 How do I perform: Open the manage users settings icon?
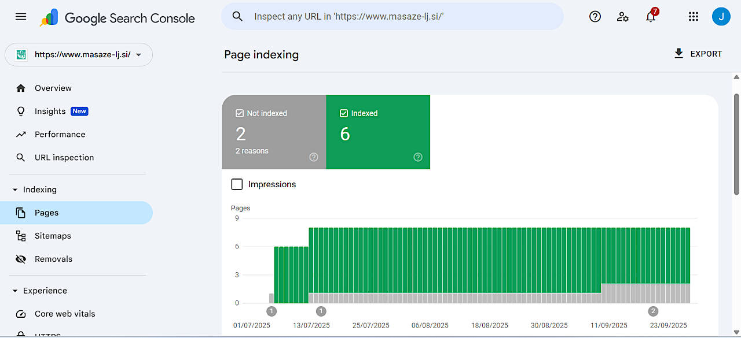622,17
